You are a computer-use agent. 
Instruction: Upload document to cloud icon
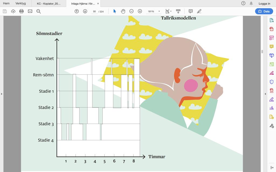(x=13, y=11)
